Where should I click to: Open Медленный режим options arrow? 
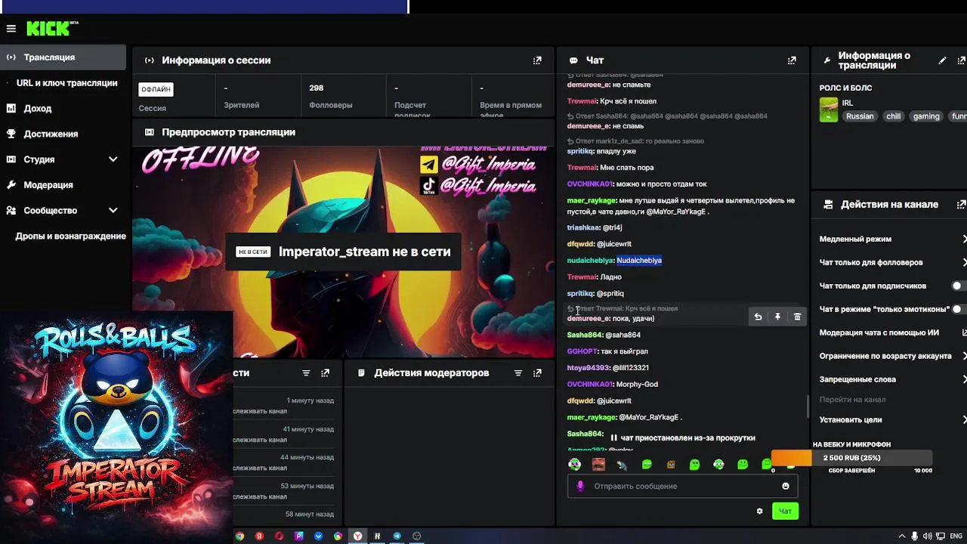click(x=964, y=239)
